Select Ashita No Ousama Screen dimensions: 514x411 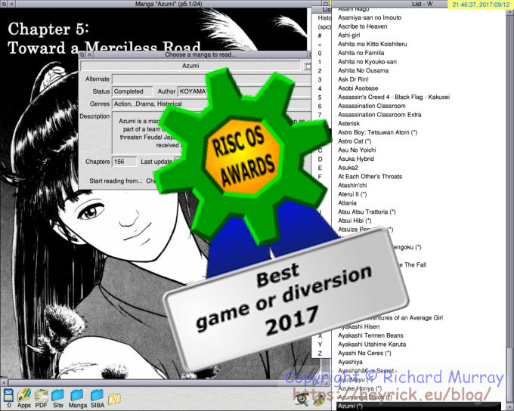pos(364,71)
